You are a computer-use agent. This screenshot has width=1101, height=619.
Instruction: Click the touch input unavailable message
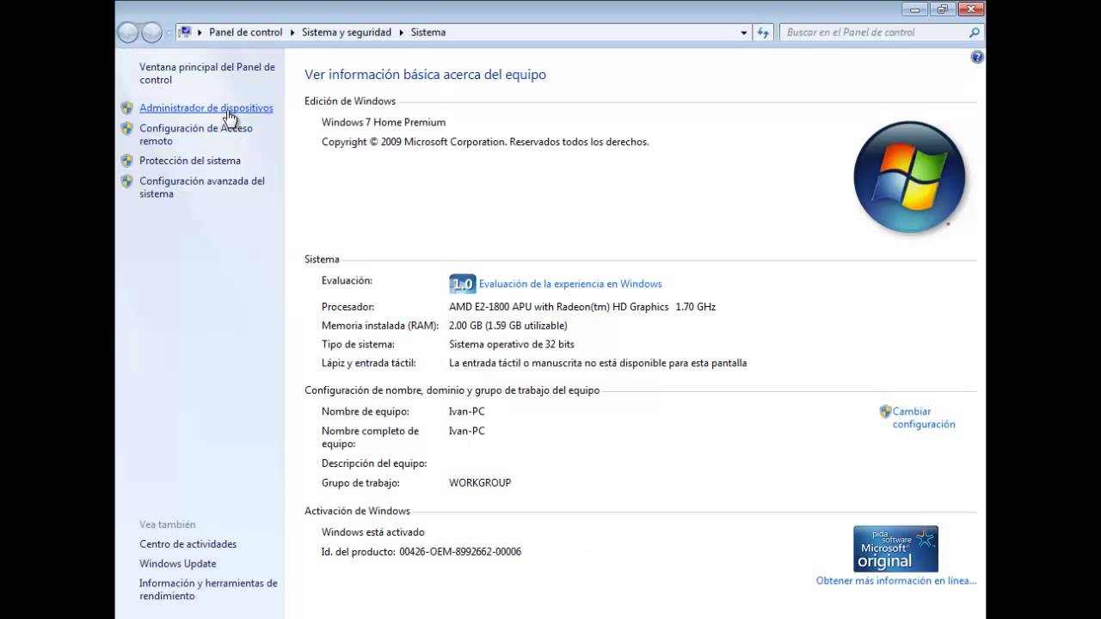click(x=598, y=364)
